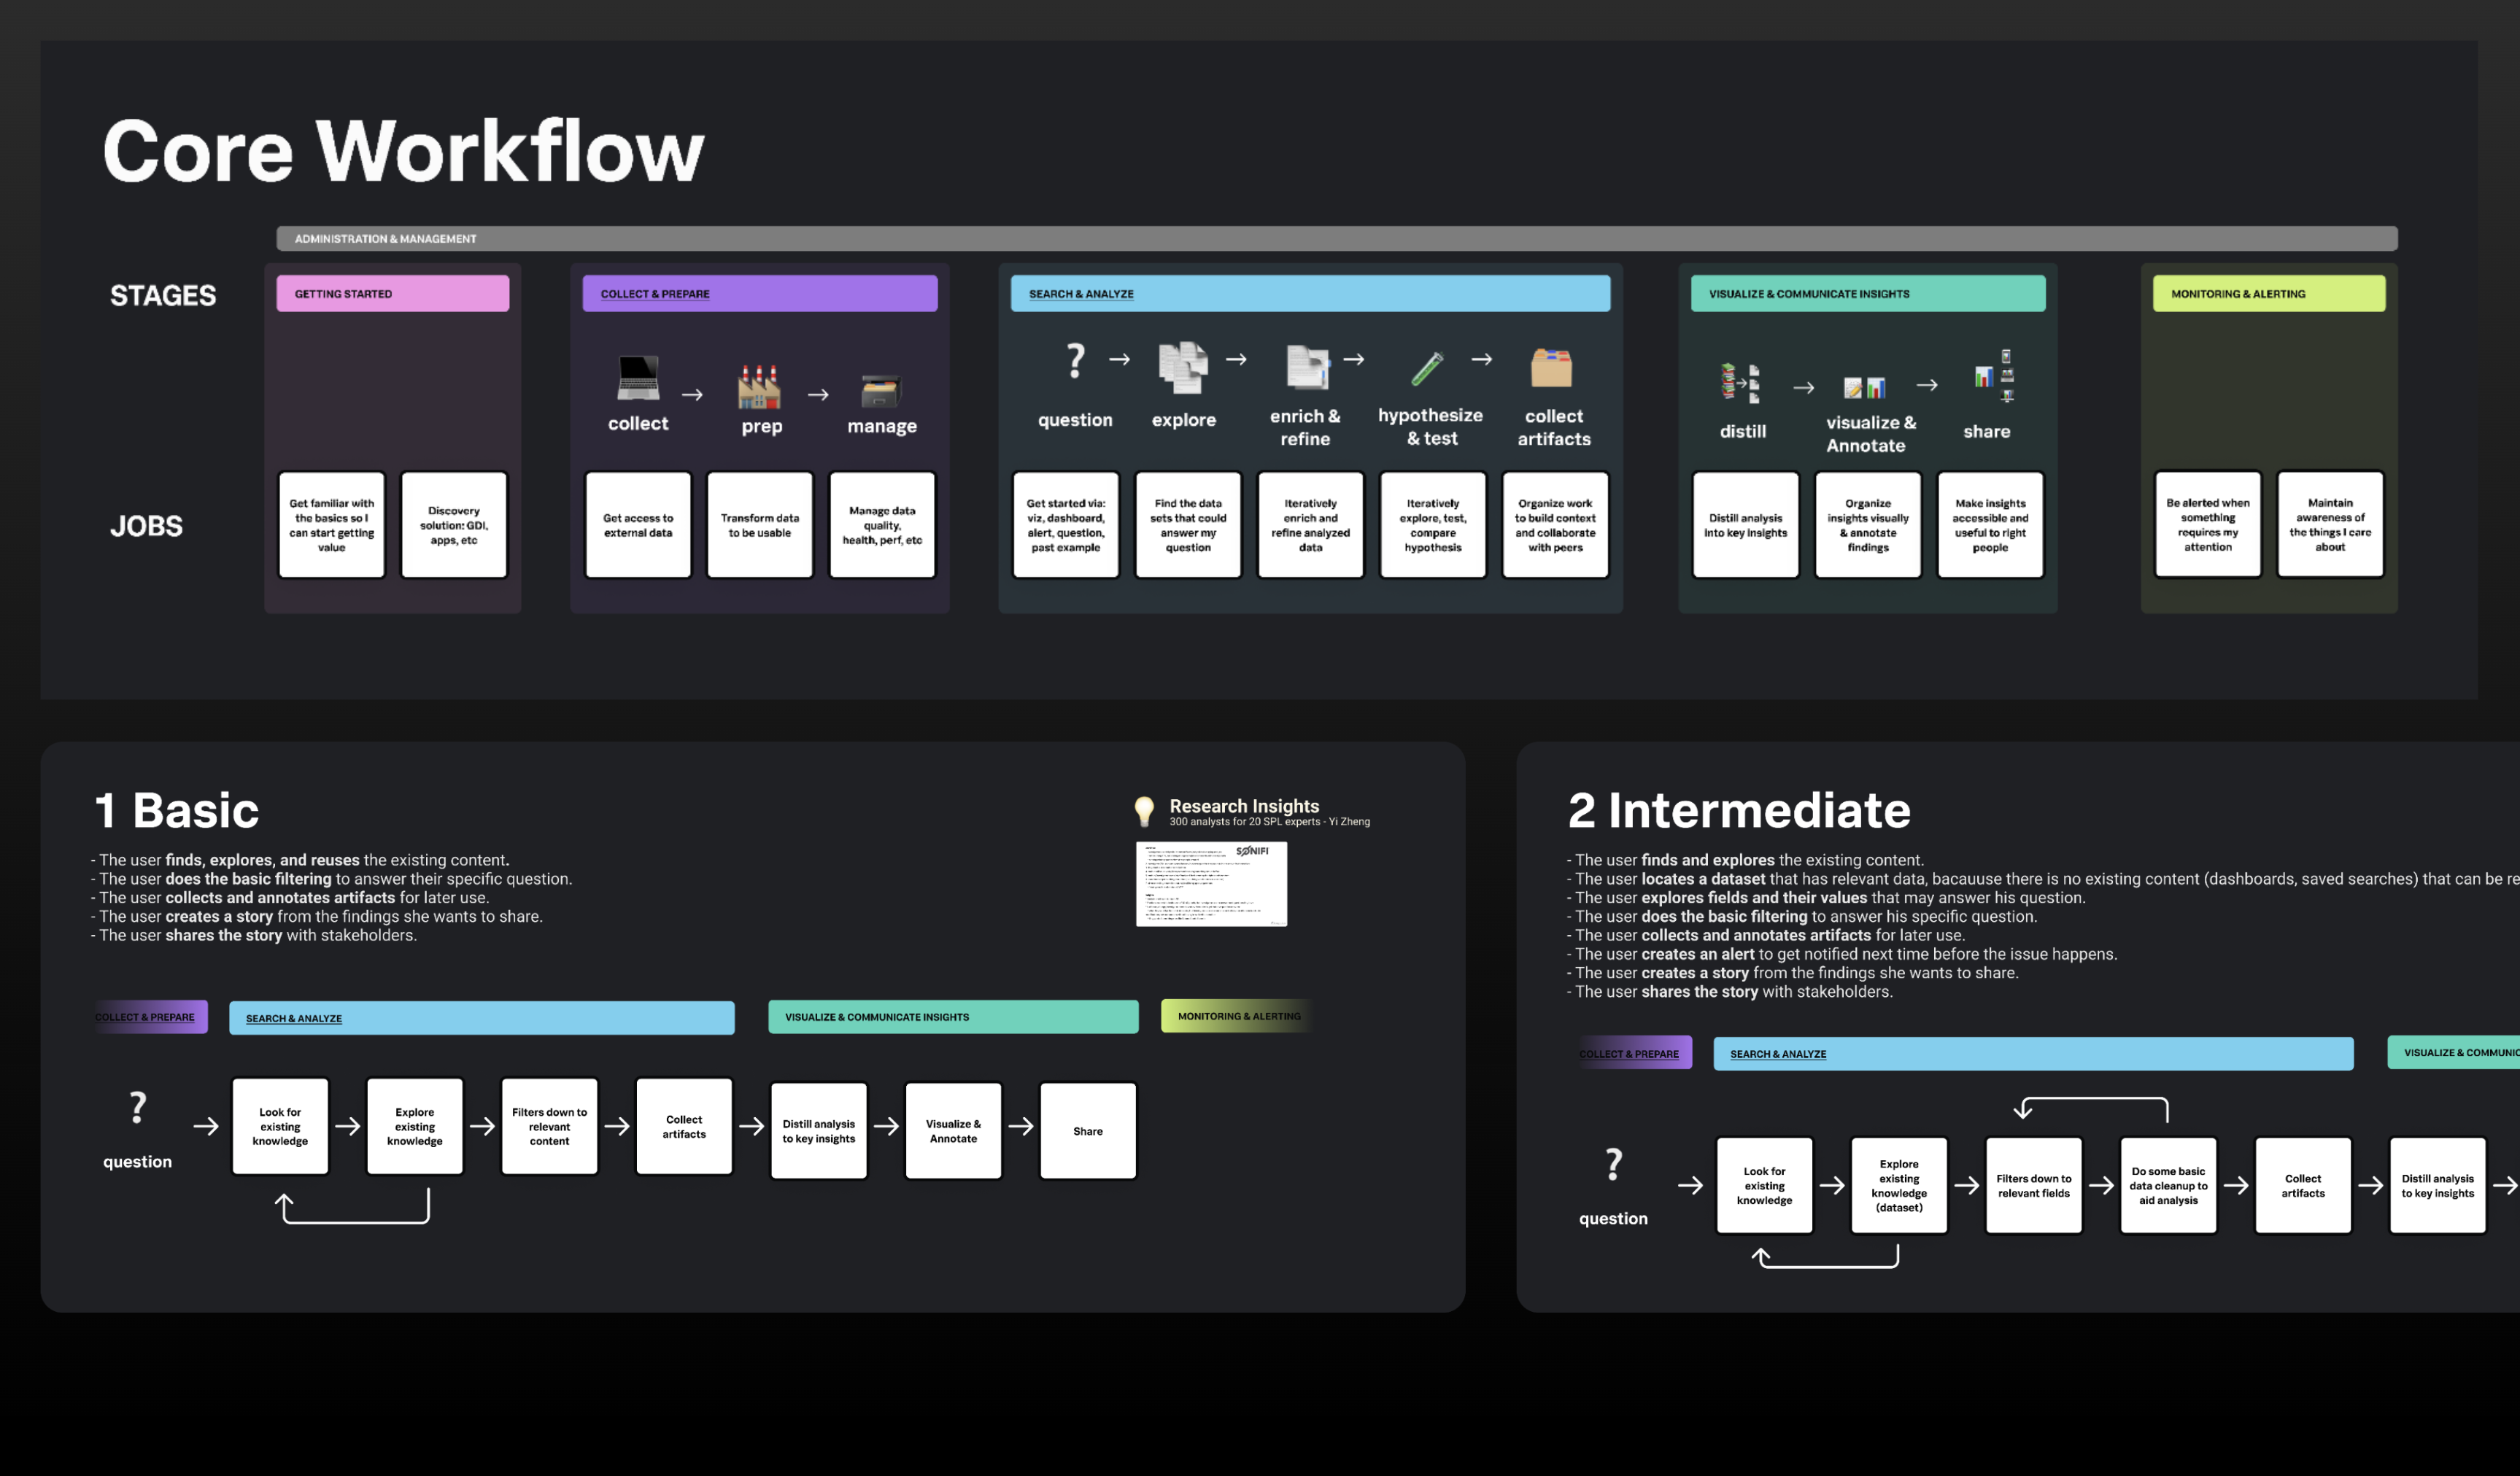
Task: Select the 'Filters down to relevant fields' box
Action: pyautogui.click(x=2033, y=1186)
